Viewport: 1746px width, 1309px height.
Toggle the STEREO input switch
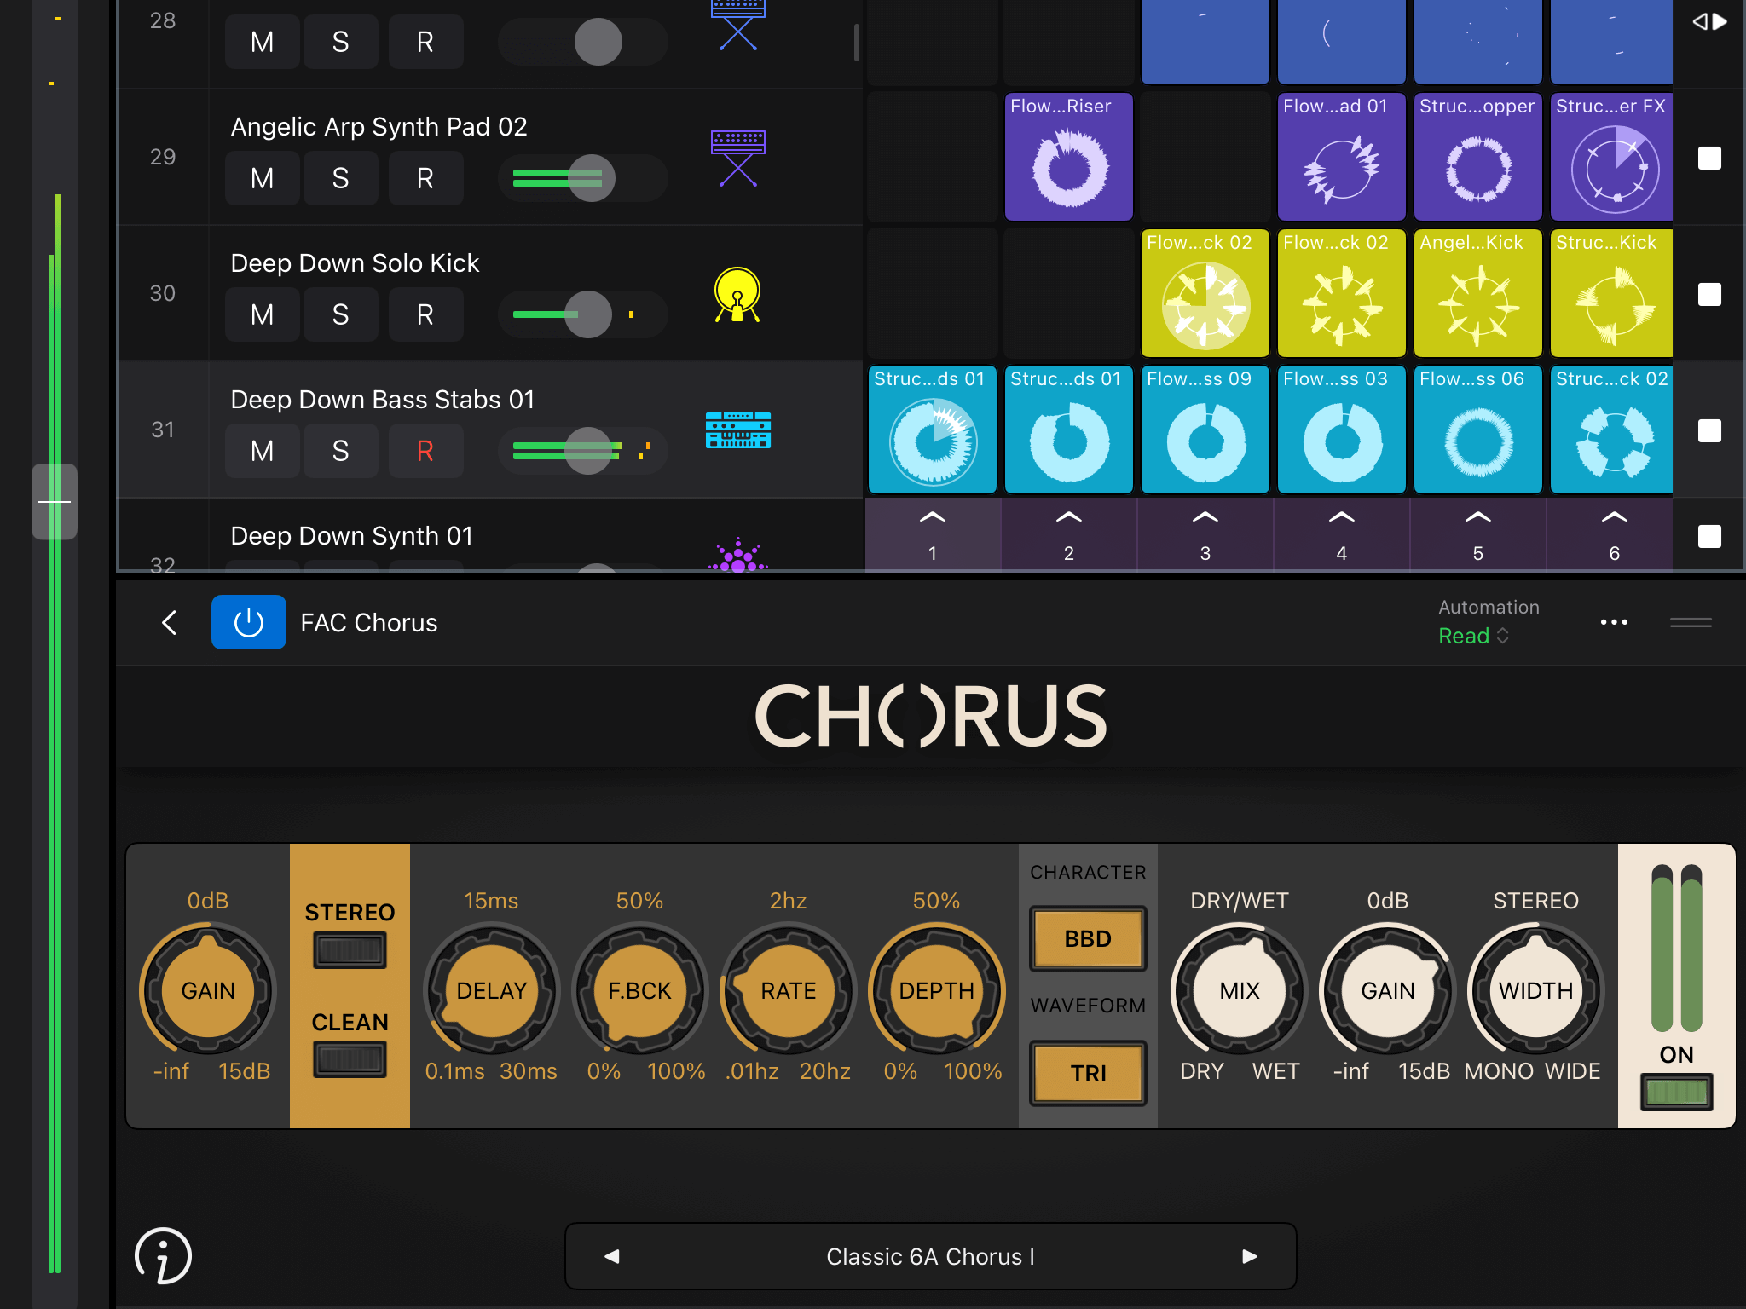point(350,950)
